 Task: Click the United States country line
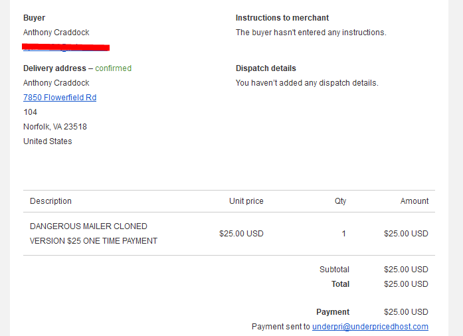[48, 141]
